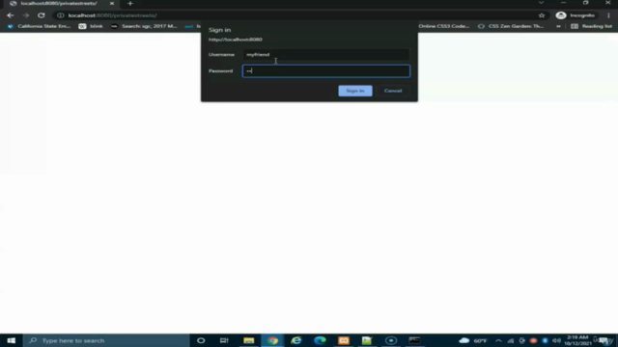Cancel the sign-in dialog
The width and height of the screenshot is (618, 347).
click(393, 91)
